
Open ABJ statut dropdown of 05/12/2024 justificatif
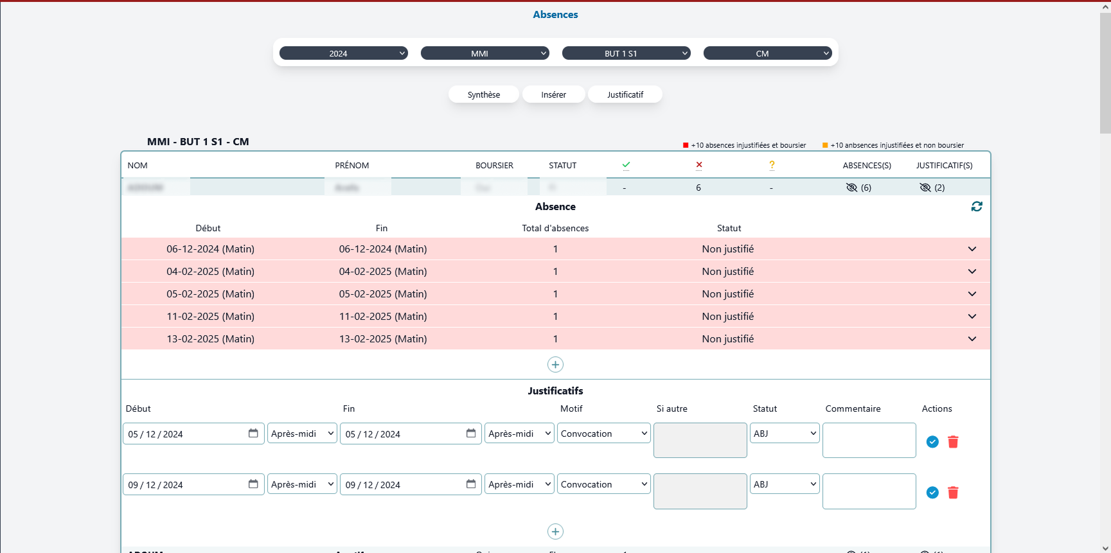click(785, 434)
